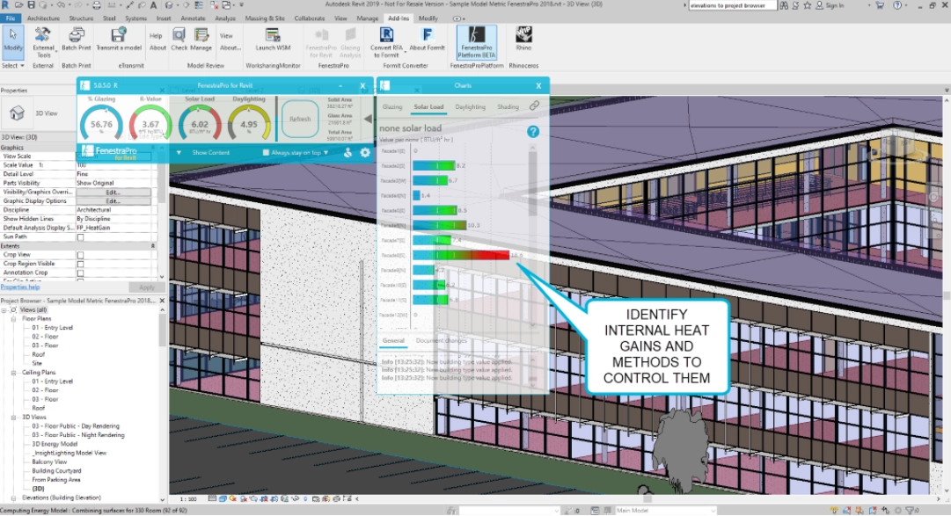Viewport: 951px width, 516px height.
Task: Click the Undo arrow in quick access toolbar
Action: pyautogui.click(x=61, y=5)
